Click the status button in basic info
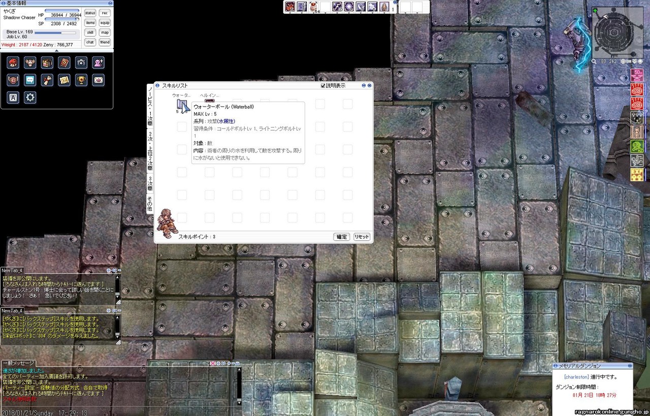The image size is (650, 416). pos(90,13)
